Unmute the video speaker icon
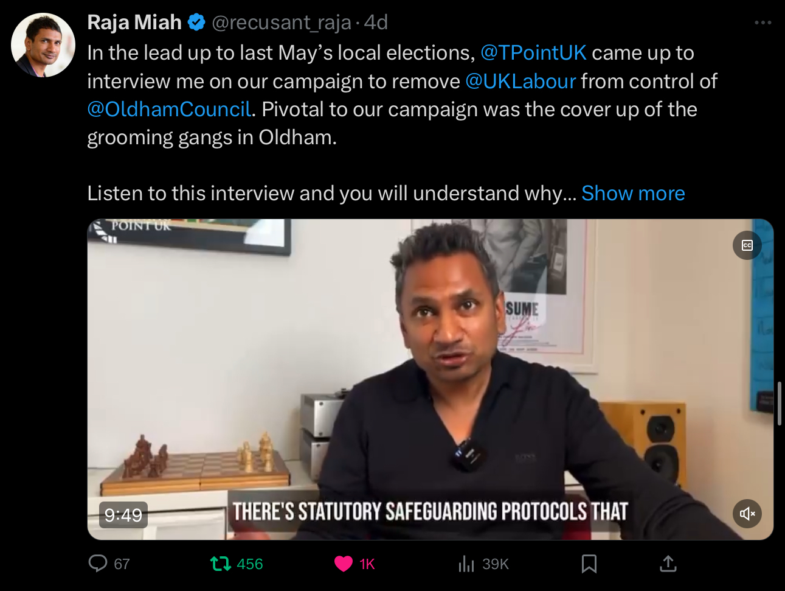Viewport: 785px width, 591px height. (747, 514)
